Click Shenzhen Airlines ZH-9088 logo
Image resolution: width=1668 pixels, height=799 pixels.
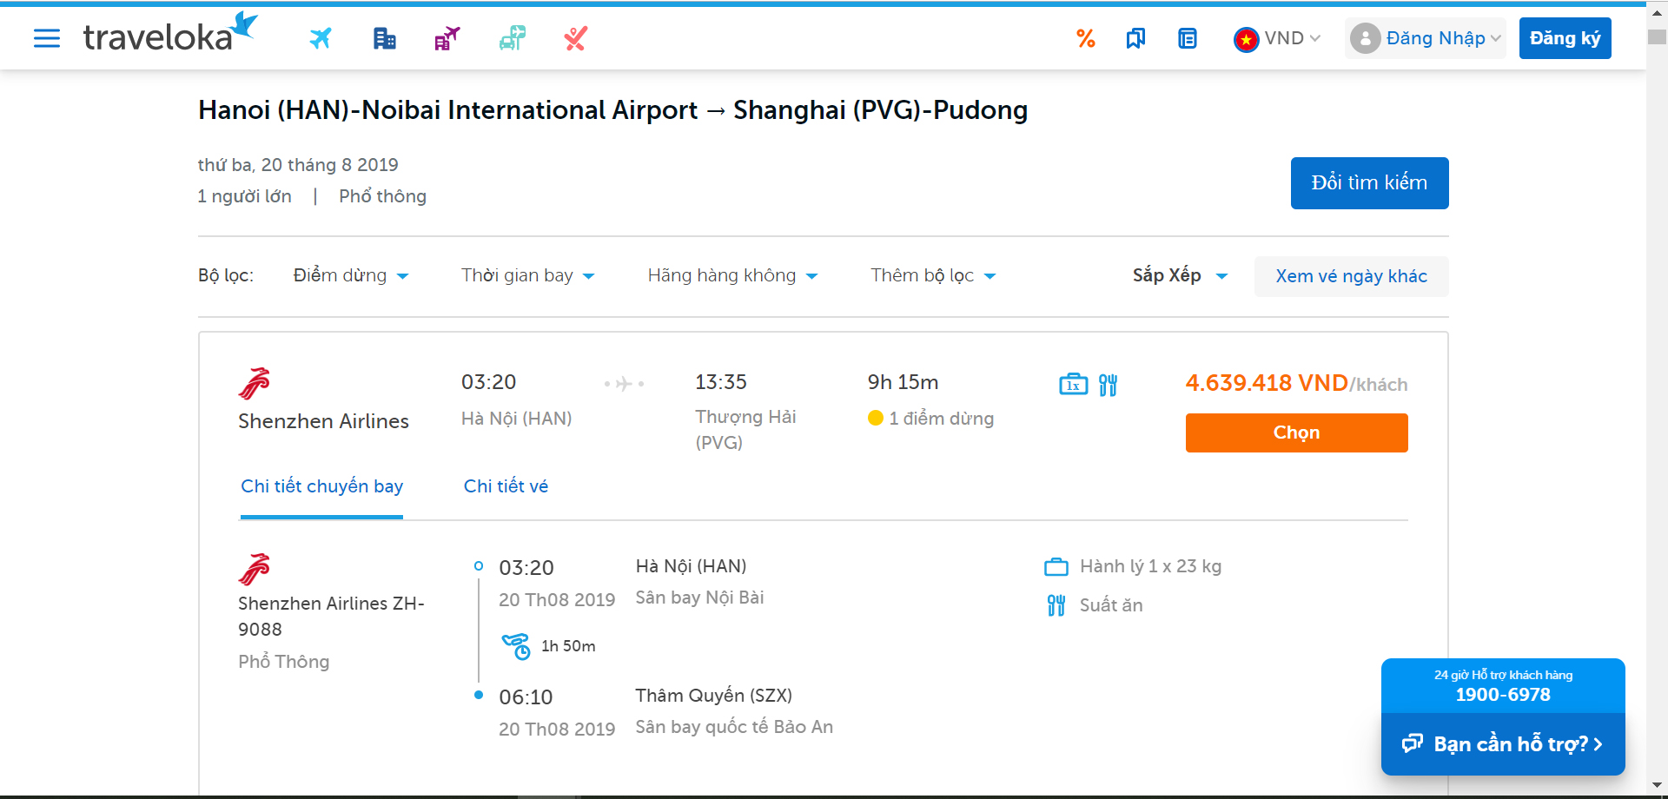(x=255, y=570)
